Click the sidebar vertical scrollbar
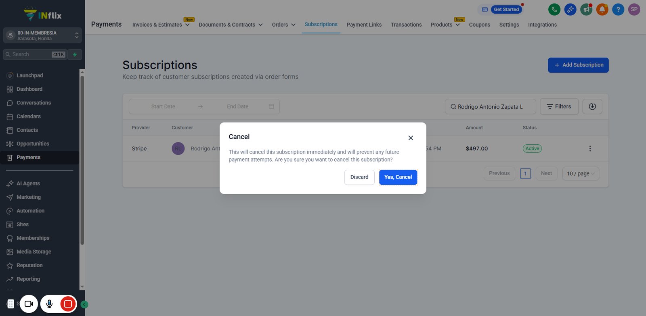646x316 pixels. 82,160
